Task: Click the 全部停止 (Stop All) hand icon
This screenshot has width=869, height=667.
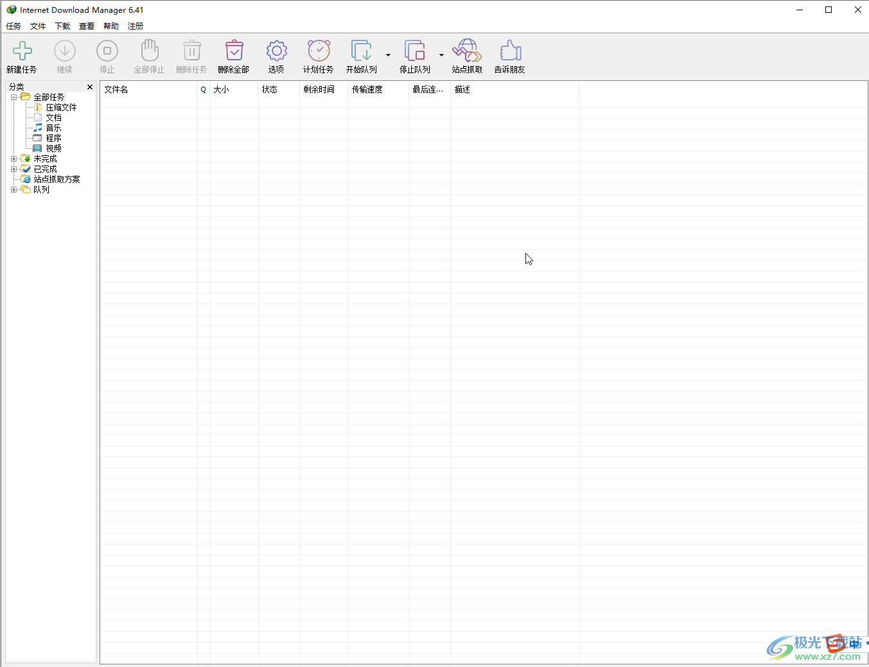Action: coord(150,50)
